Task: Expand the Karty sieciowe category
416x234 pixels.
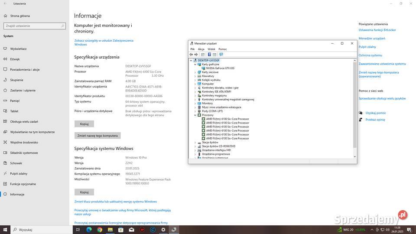Action: [195, 72]
